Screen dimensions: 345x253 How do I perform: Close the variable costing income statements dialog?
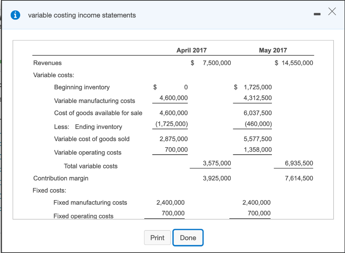[332, 11]
